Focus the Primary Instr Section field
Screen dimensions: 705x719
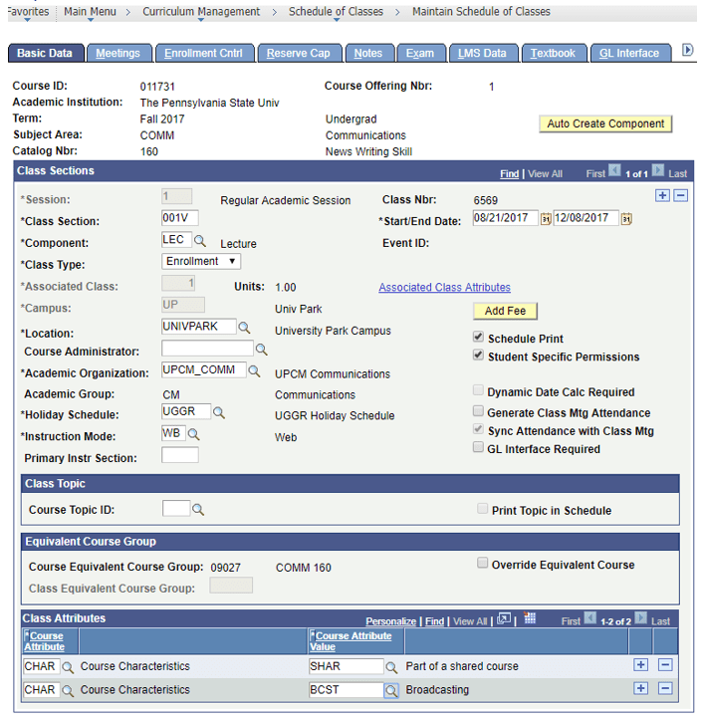point(179,455)
